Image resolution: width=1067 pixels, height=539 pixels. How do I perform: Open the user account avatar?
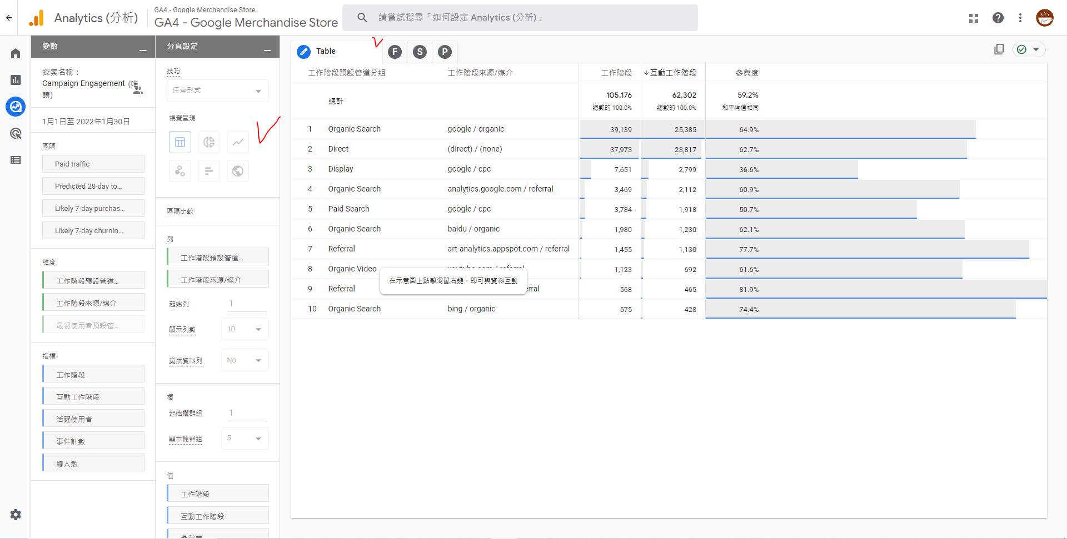1045,18
